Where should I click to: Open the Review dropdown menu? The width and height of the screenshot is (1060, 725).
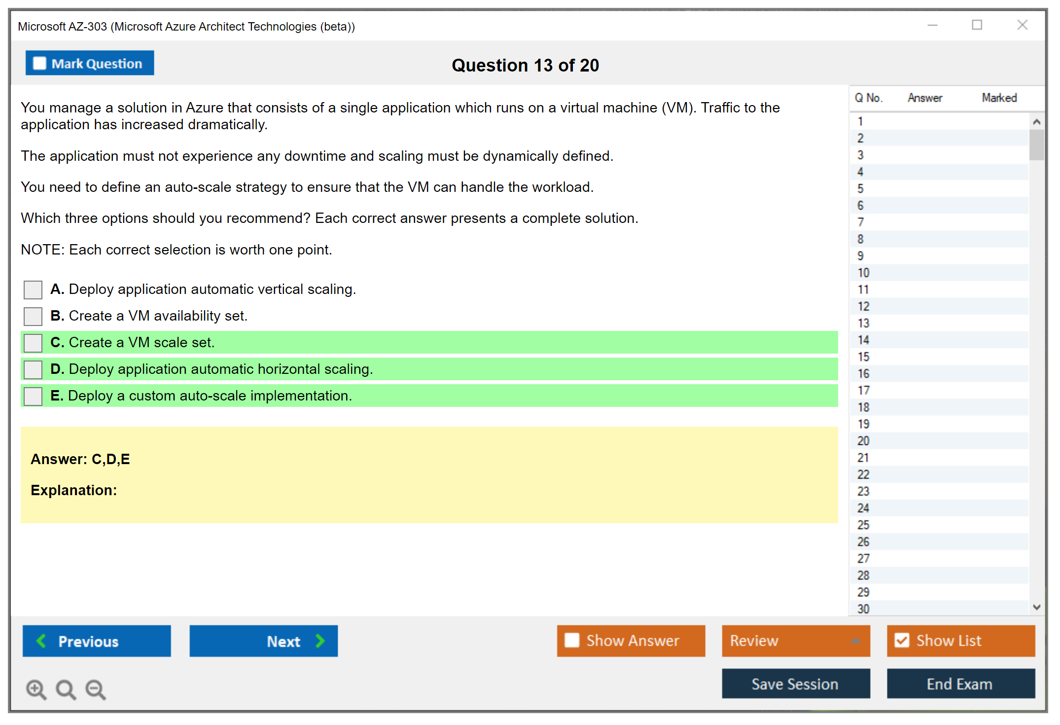click(x=855, y=641)
